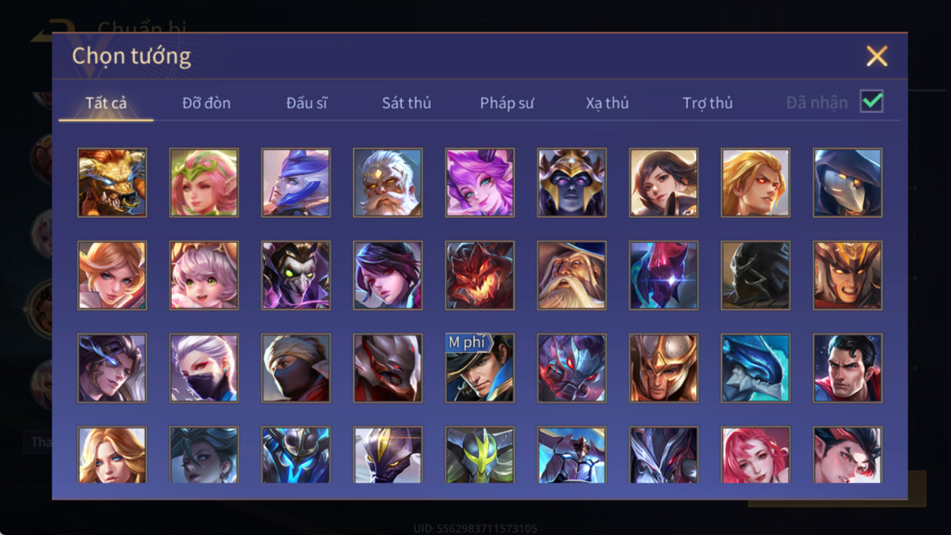The width and height of the screenshot is (951, 535).
Task: Toggle the Đã nhận owned checkbox
Action: point(871,102)
